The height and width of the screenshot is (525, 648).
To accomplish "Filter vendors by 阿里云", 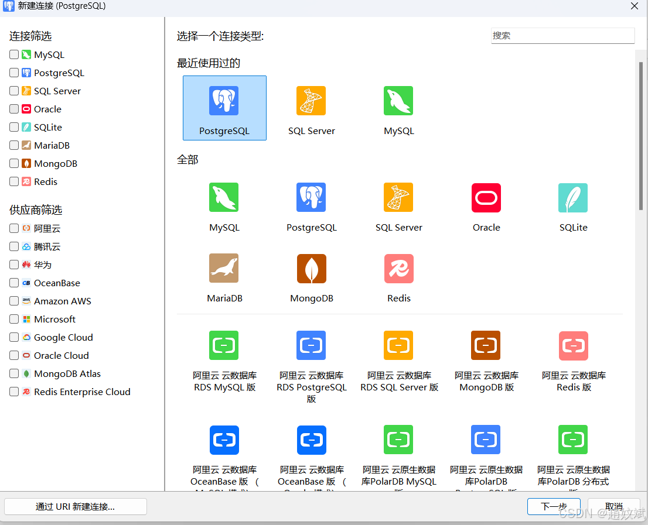I will click(14, 228).
